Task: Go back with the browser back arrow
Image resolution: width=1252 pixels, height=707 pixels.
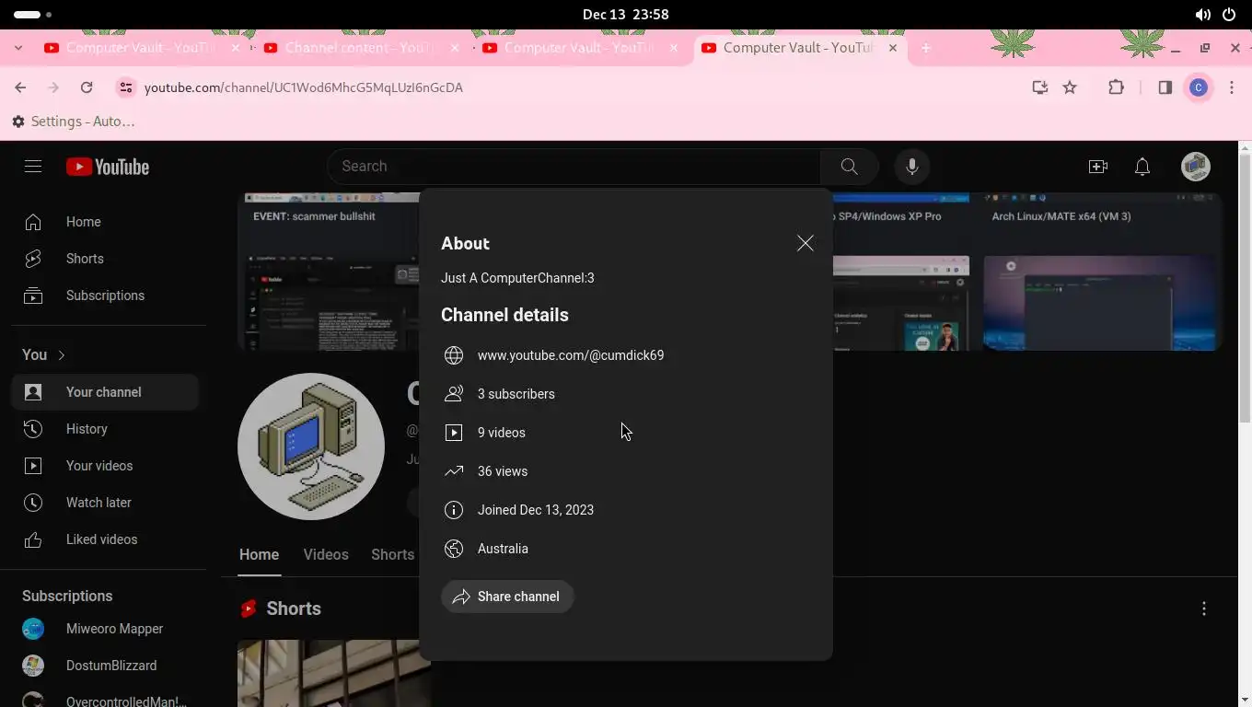Action: click(x=20, y=87)
